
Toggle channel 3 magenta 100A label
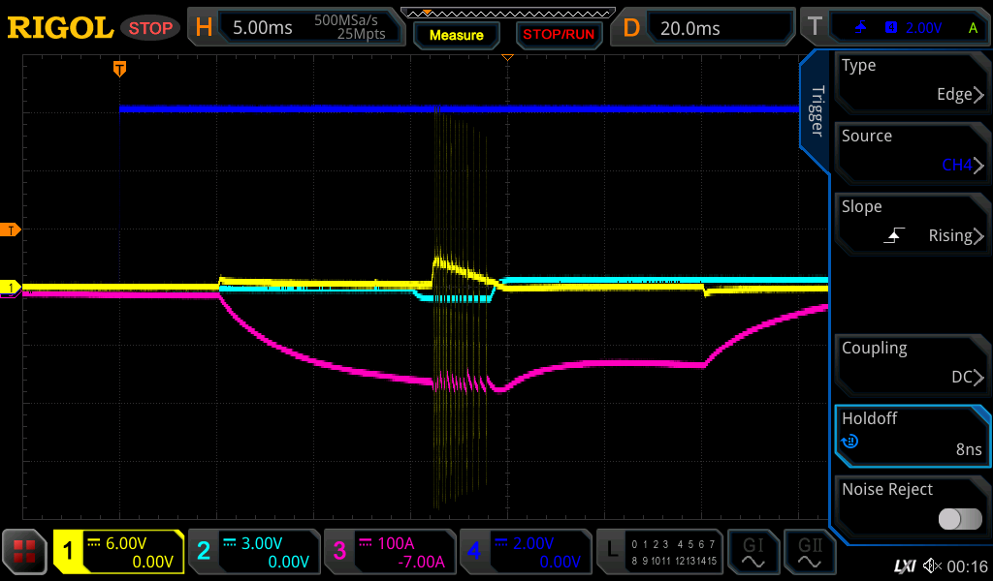click(x=388, y=552)
